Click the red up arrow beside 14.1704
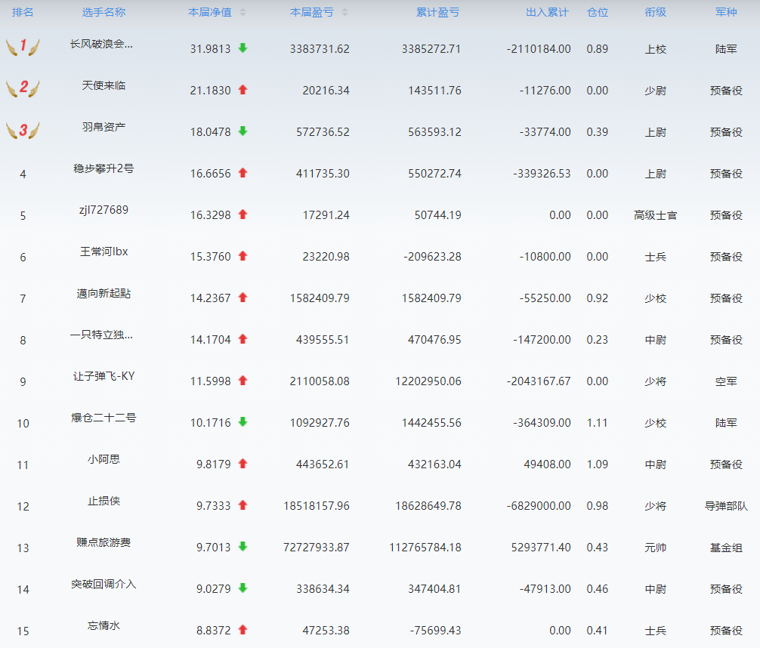This screenshot has height=648, width=760. (243, 339)
